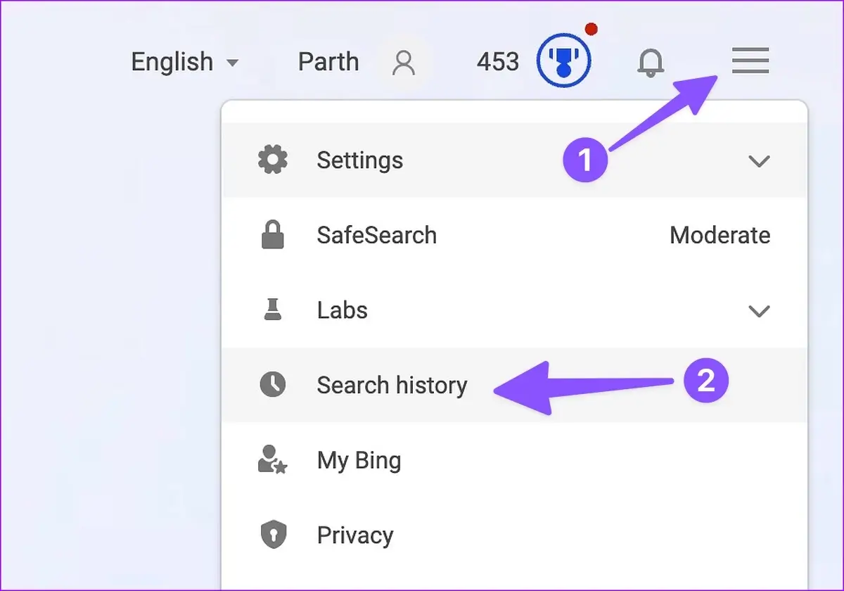The width and height of the screenshot is (844, 591).
Task: Click the SafeSearch padlock icon
Action: 273,235
